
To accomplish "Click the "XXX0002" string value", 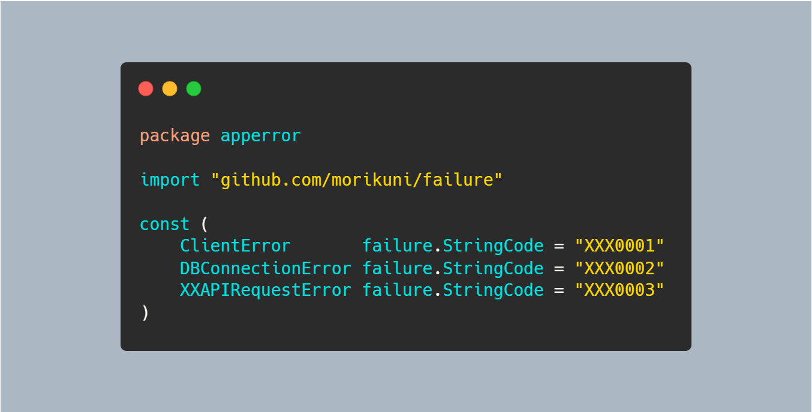I will pos(619,268).
